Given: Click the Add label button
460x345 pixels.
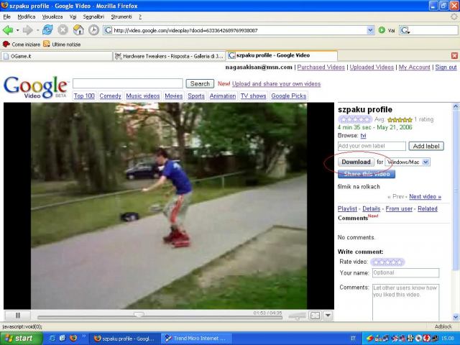Looking at the screenshot, I should tap(426, 146).
